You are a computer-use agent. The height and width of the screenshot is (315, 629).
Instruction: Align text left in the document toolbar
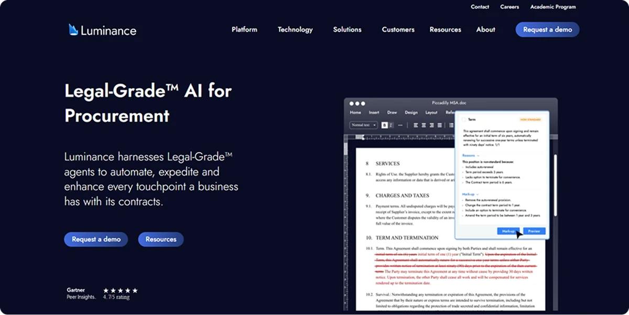pos(415,125)
